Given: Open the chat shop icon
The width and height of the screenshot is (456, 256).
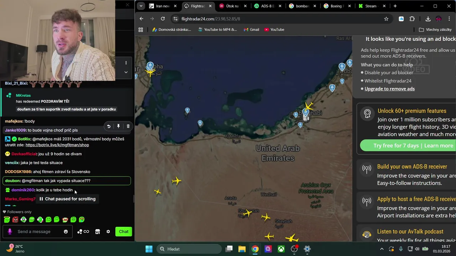Looking at the screenshot, I should (x=98, y=231).
